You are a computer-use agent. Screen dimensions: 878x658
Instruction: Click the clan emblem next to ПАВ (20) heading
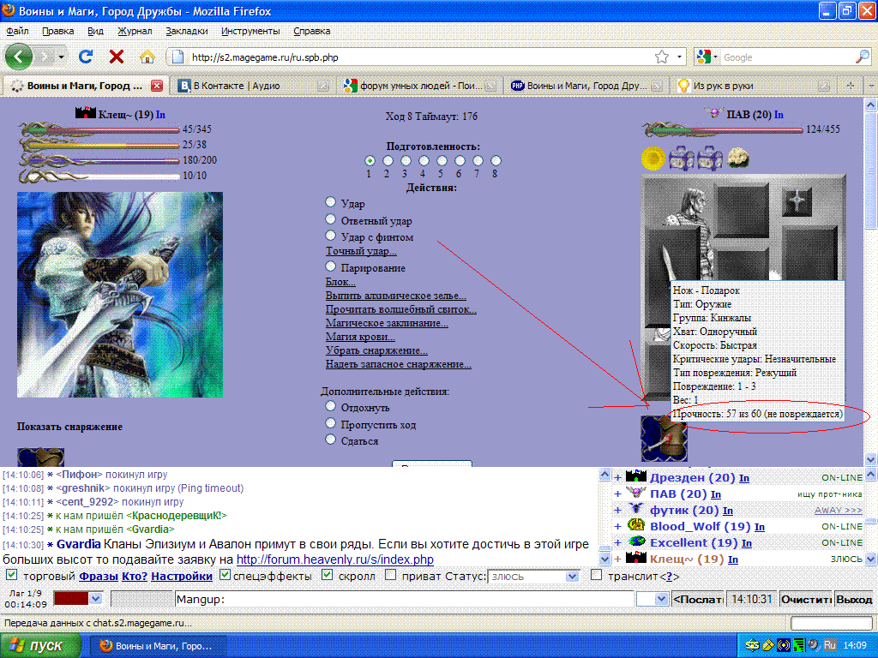[x=714, y=113]
